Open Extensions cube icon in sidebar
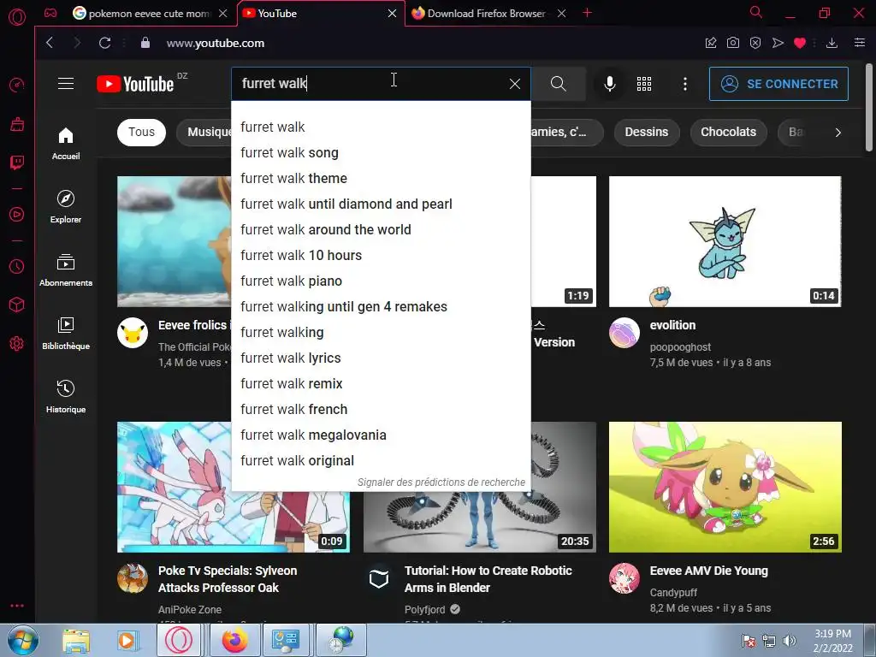 (x=17, y=305)
